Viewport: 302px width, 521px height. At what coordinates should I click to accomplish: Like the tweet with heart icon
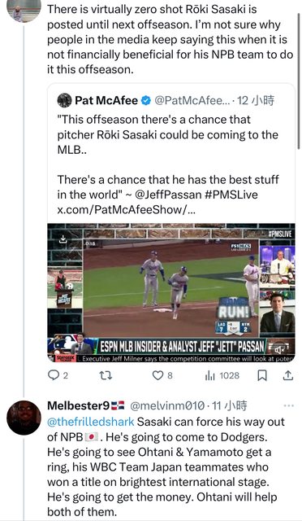[x=157, y=375]
